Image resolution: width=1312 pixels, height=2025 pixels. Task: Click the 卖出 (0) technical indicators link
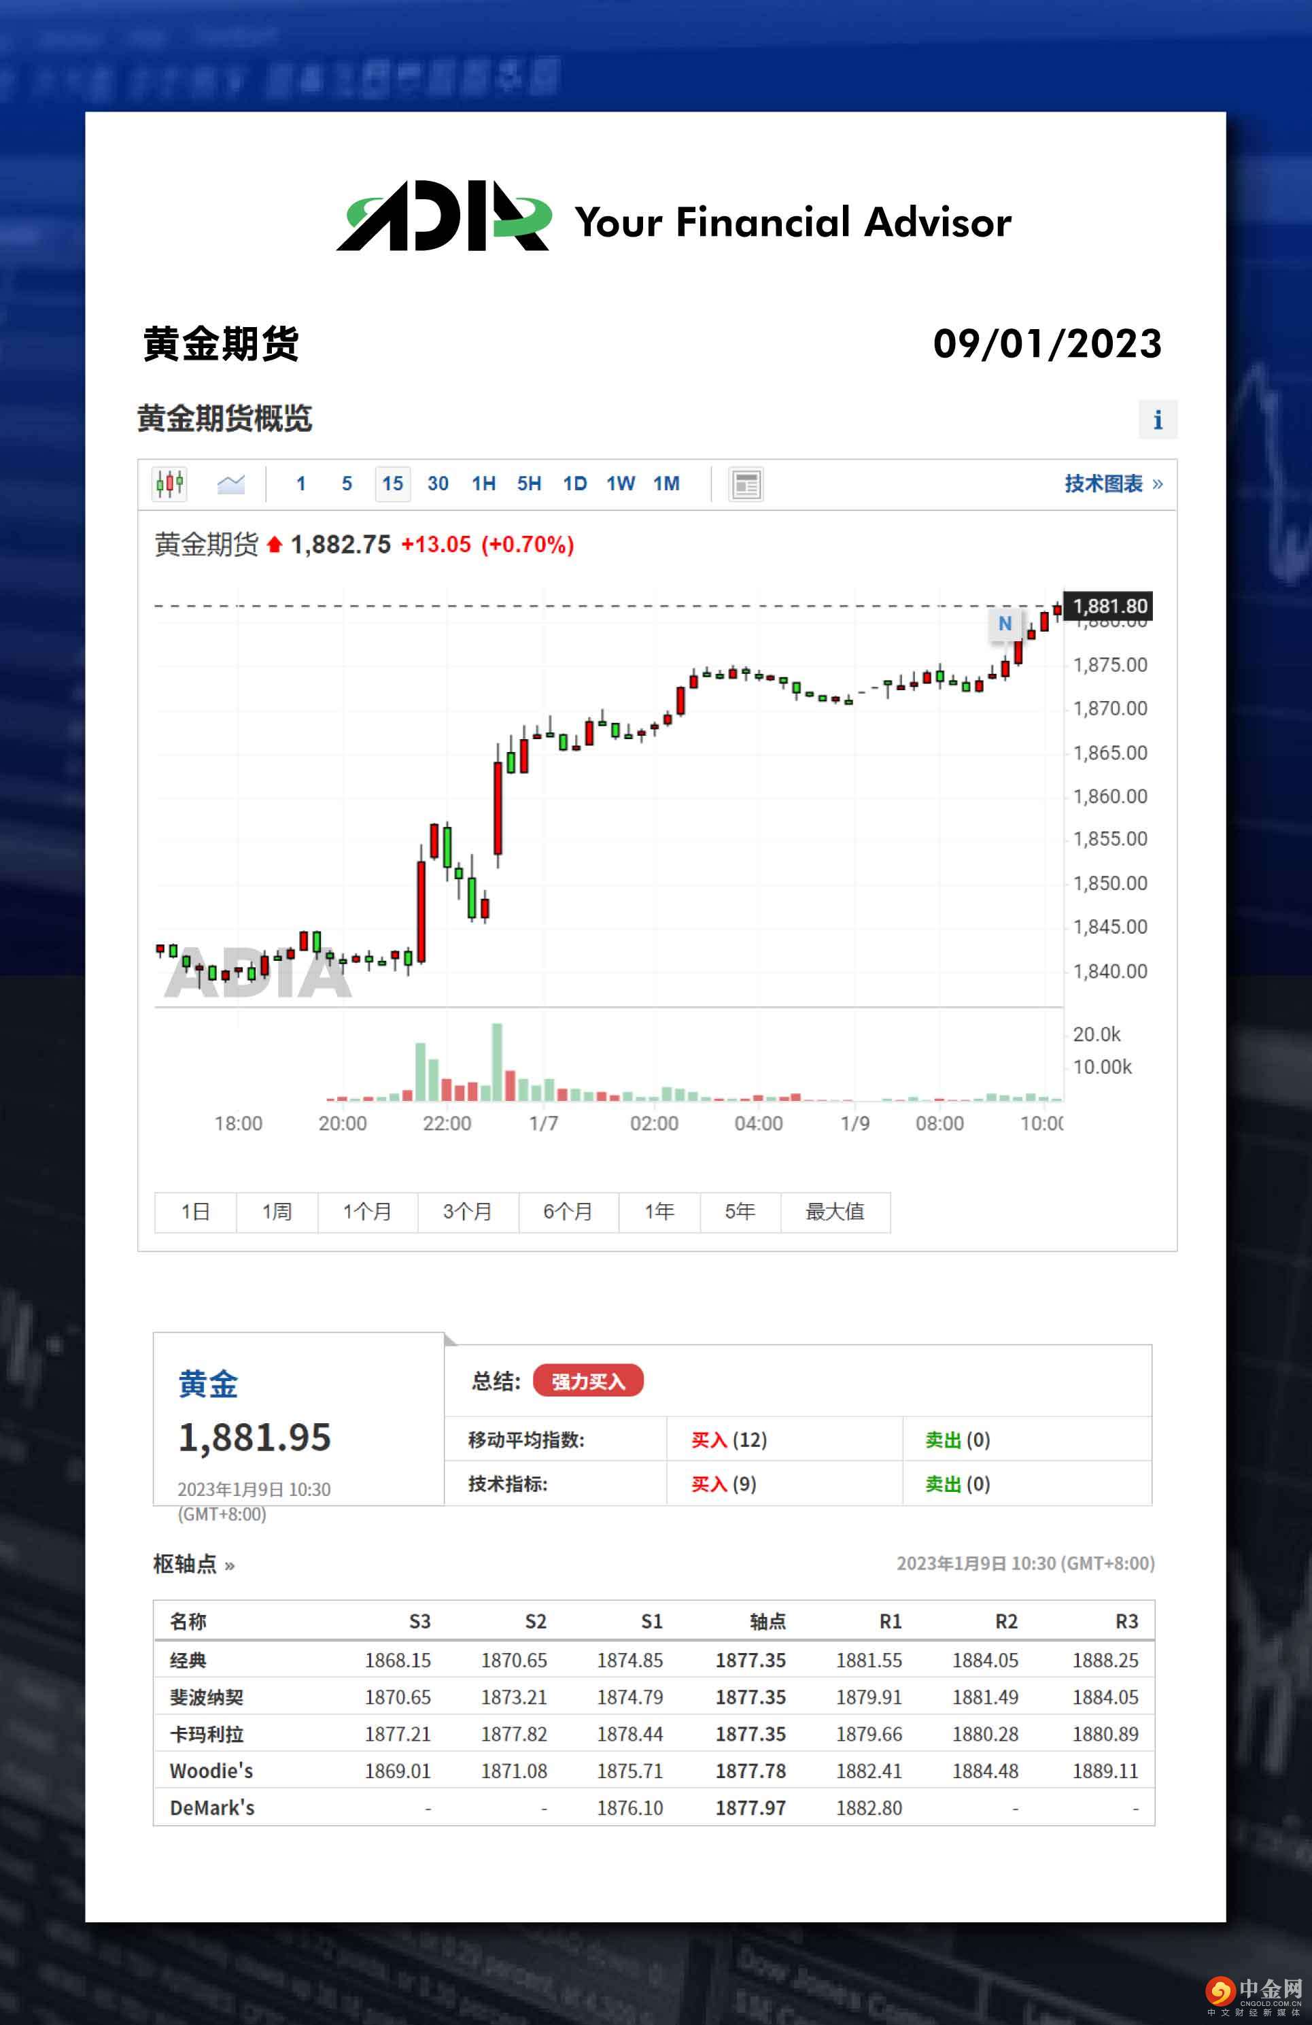[x=956, y=1484]
